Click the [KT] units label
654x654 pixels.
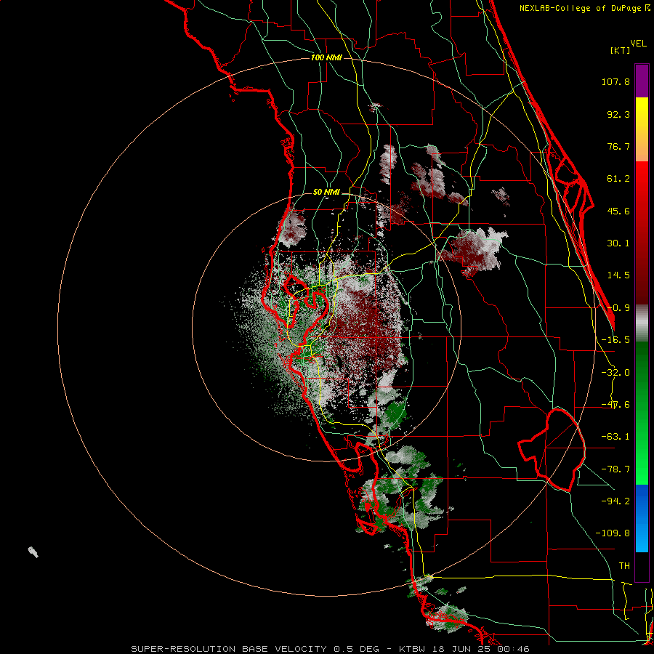point(620,51)
